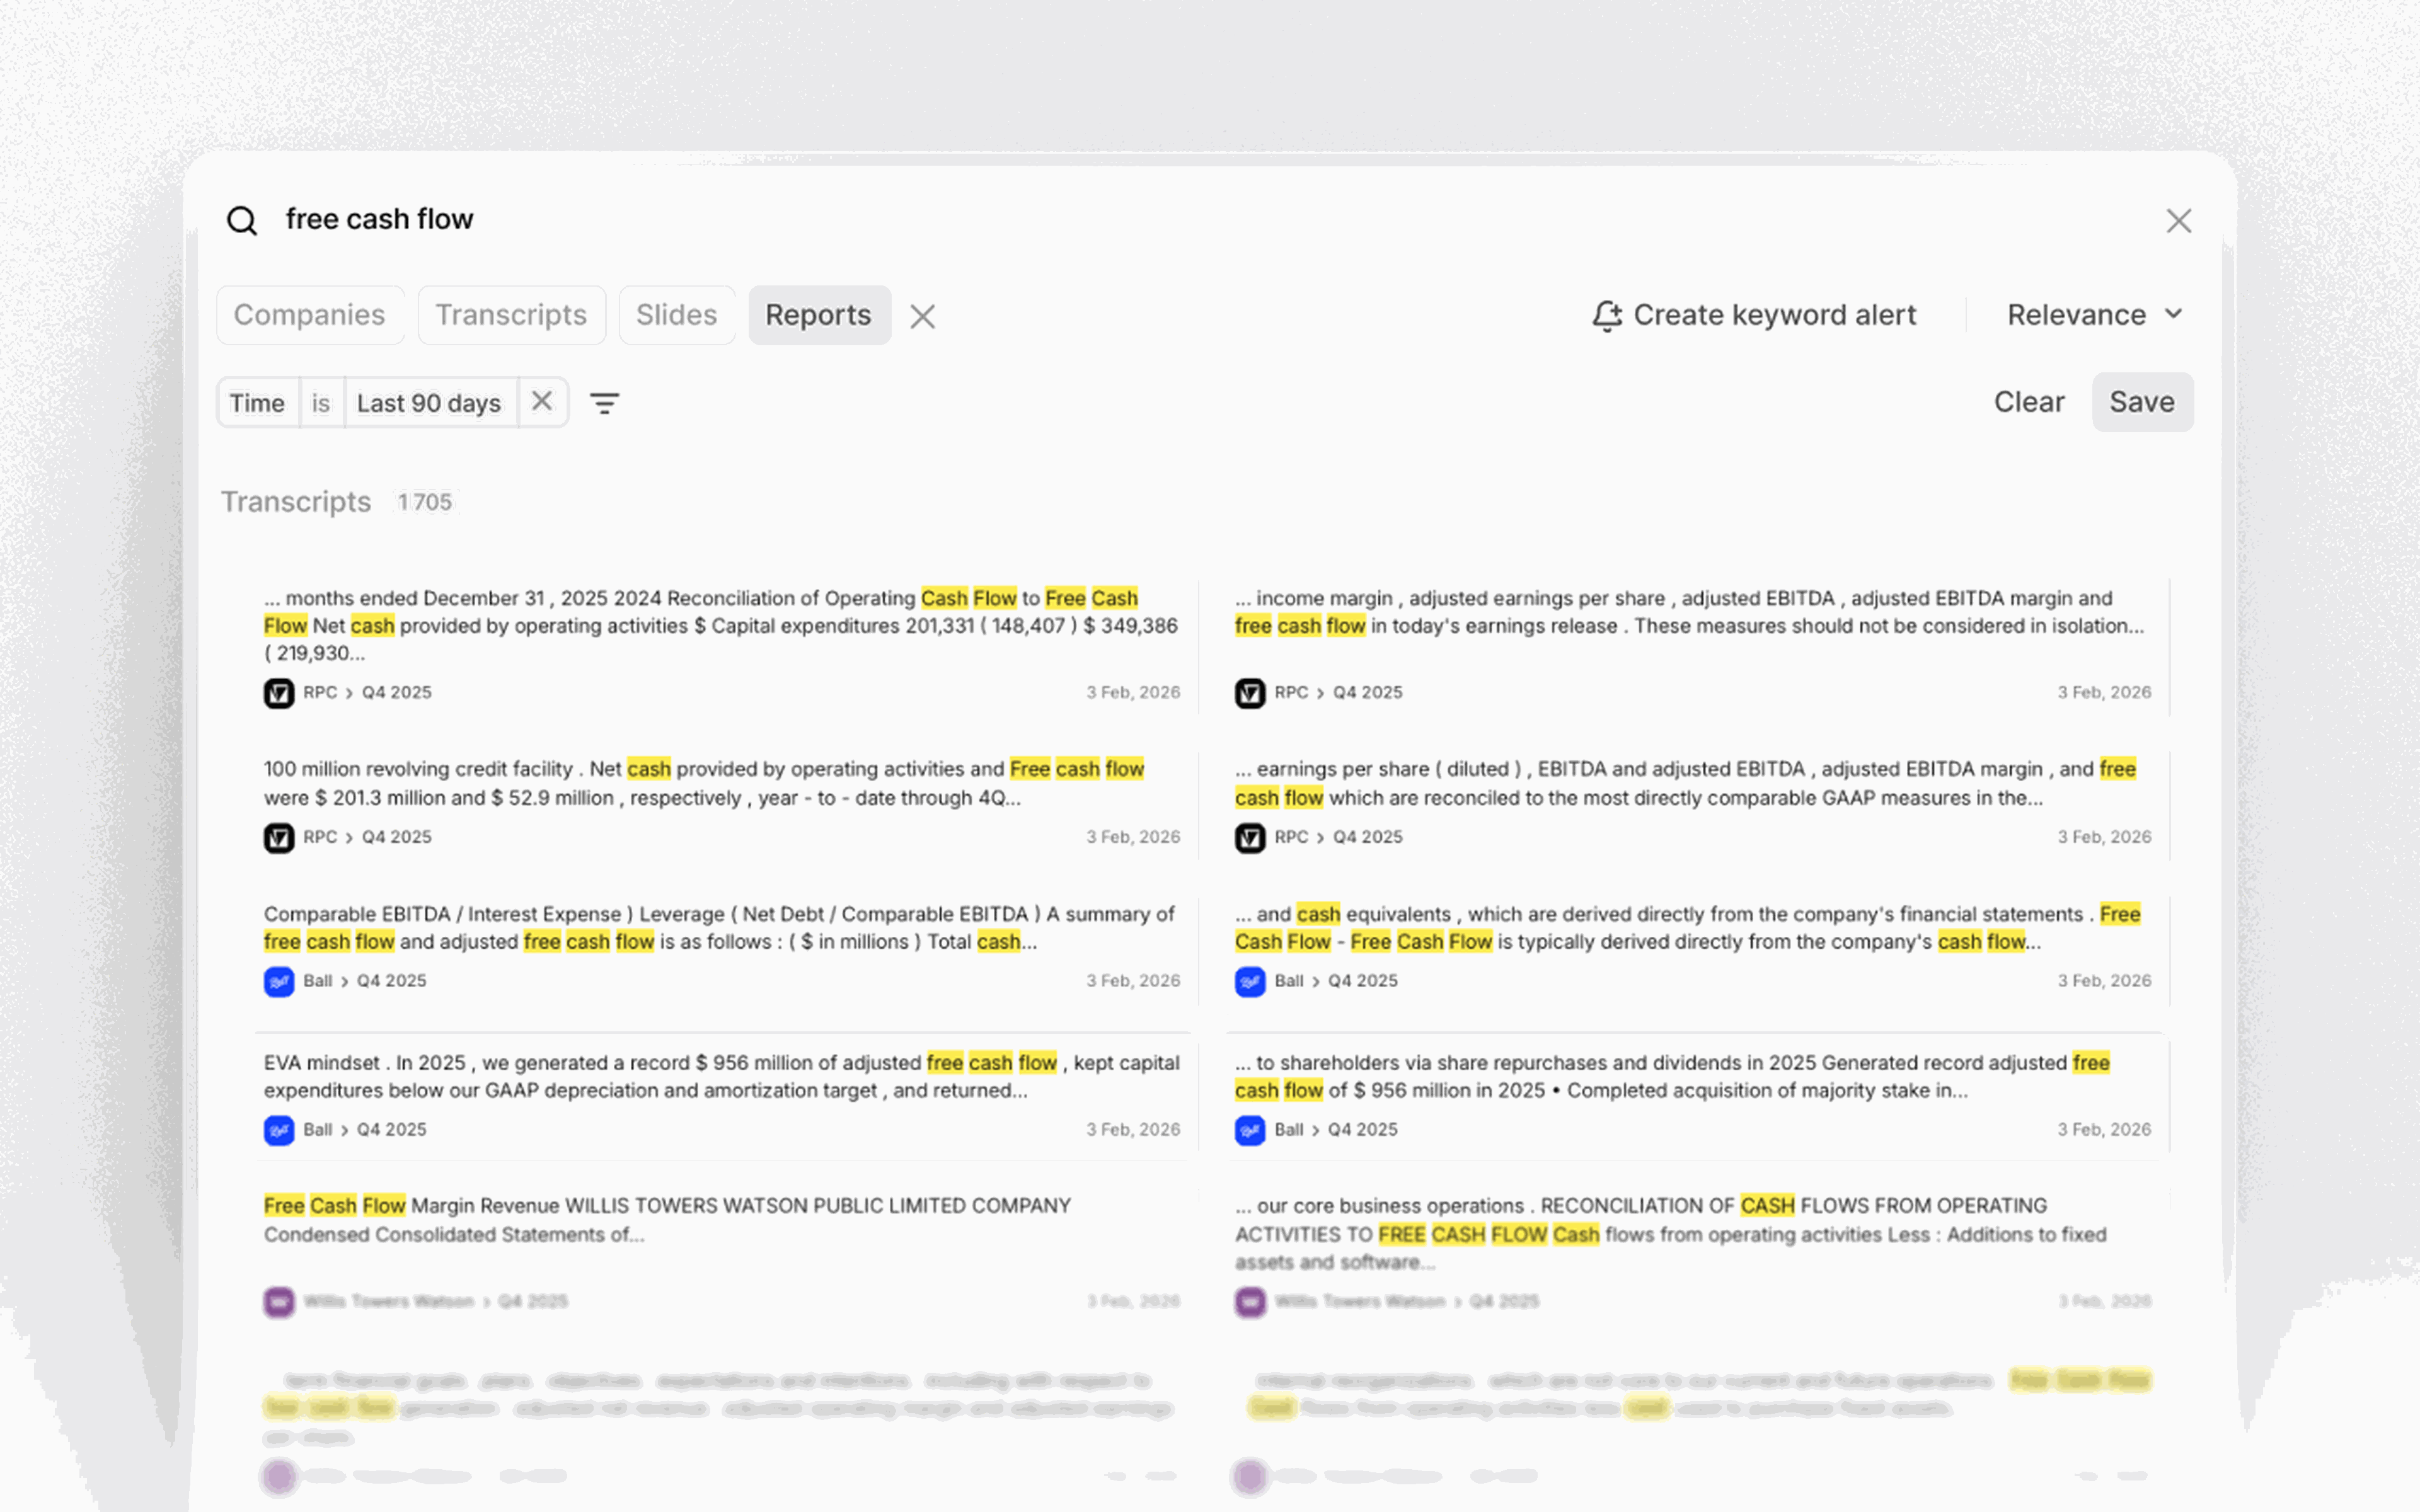Click the keyword alert bell icon
This screenshot has height=1512, width=2420.
pos(1606,316)
